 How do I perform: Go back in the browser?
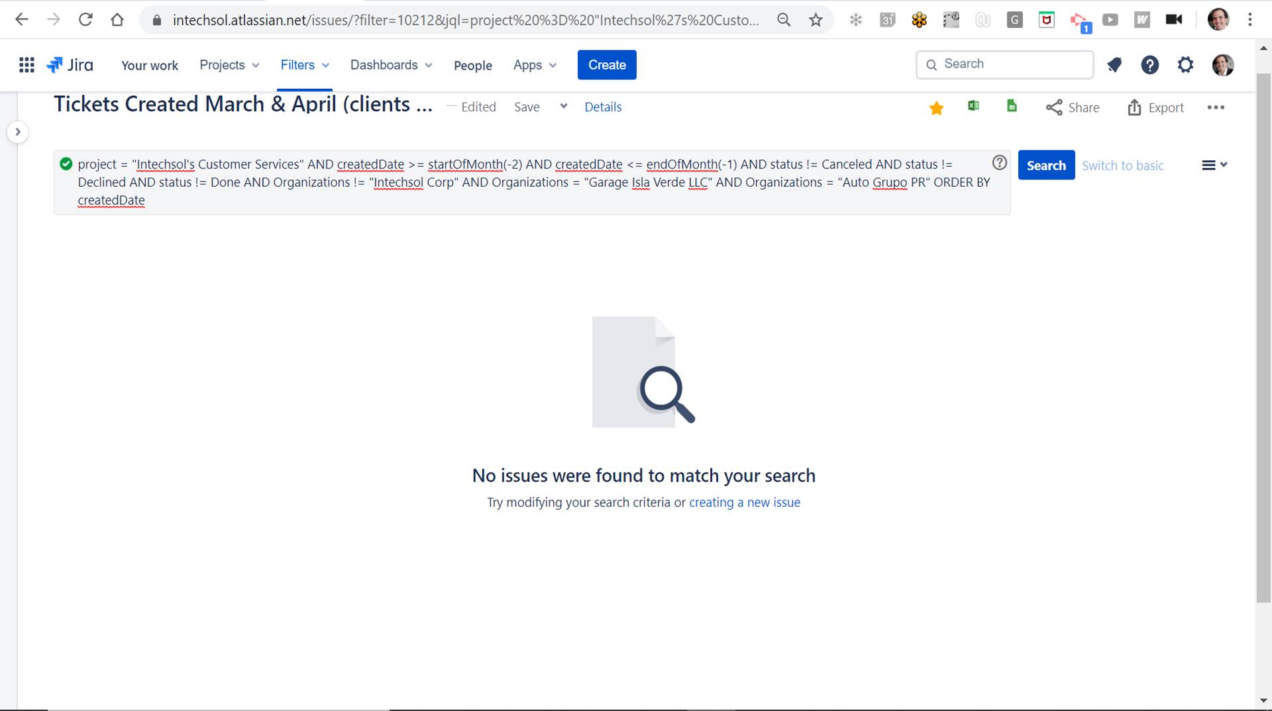[22, 20]
